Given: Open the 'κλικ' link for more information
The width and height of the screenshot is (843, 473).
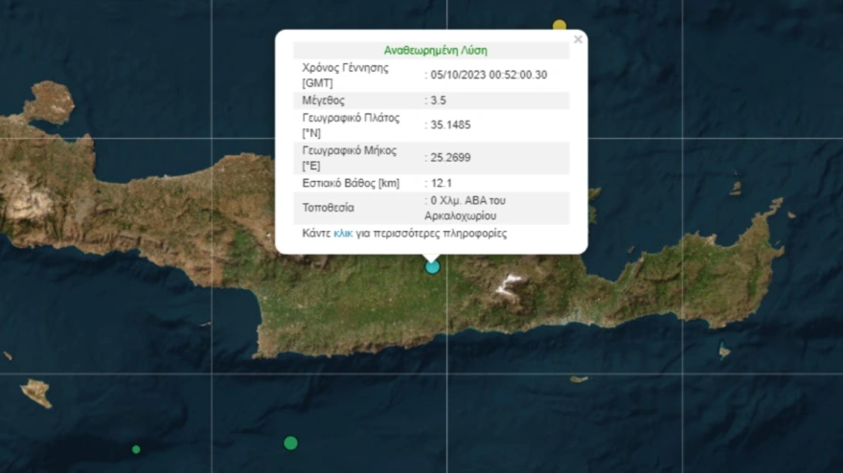Looking at the screenshot, I should tap(344, 233).
